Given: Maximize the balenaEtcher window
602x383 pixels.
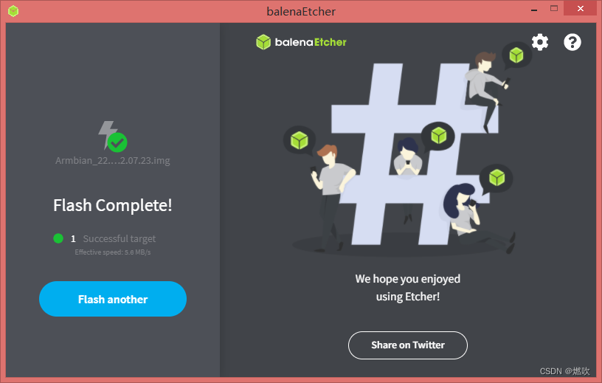Looking at the screenshot, I should [553, 8].
